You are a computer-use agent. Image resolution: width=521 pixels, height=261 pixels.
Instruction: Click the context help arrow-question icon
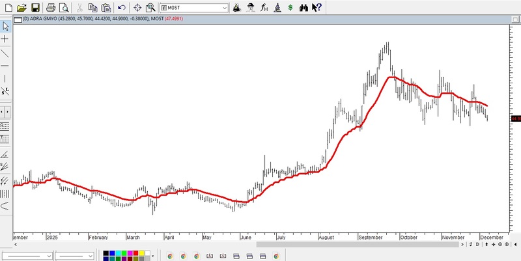point(317,8)
